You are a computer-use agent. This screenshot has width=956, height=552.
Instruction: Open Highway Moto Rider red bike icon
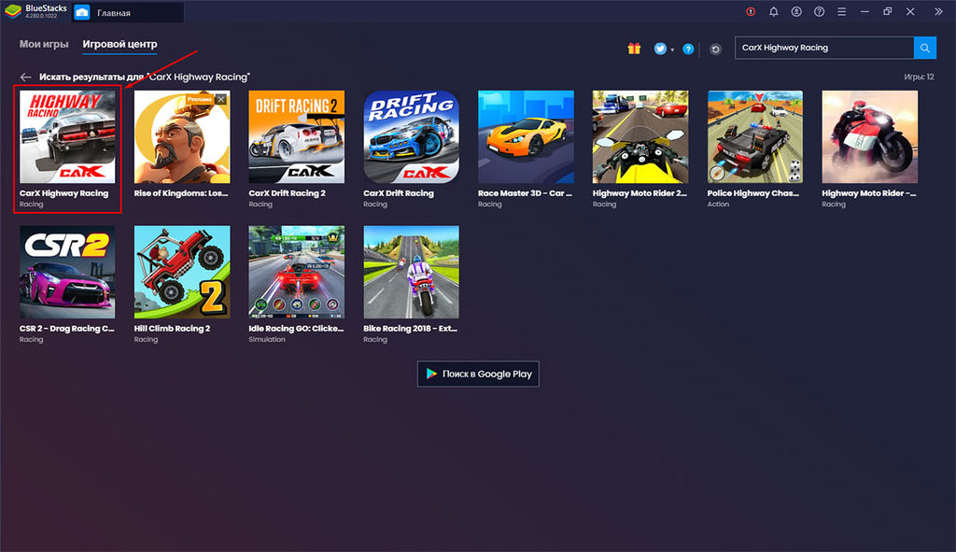click(x=869, y=136)
